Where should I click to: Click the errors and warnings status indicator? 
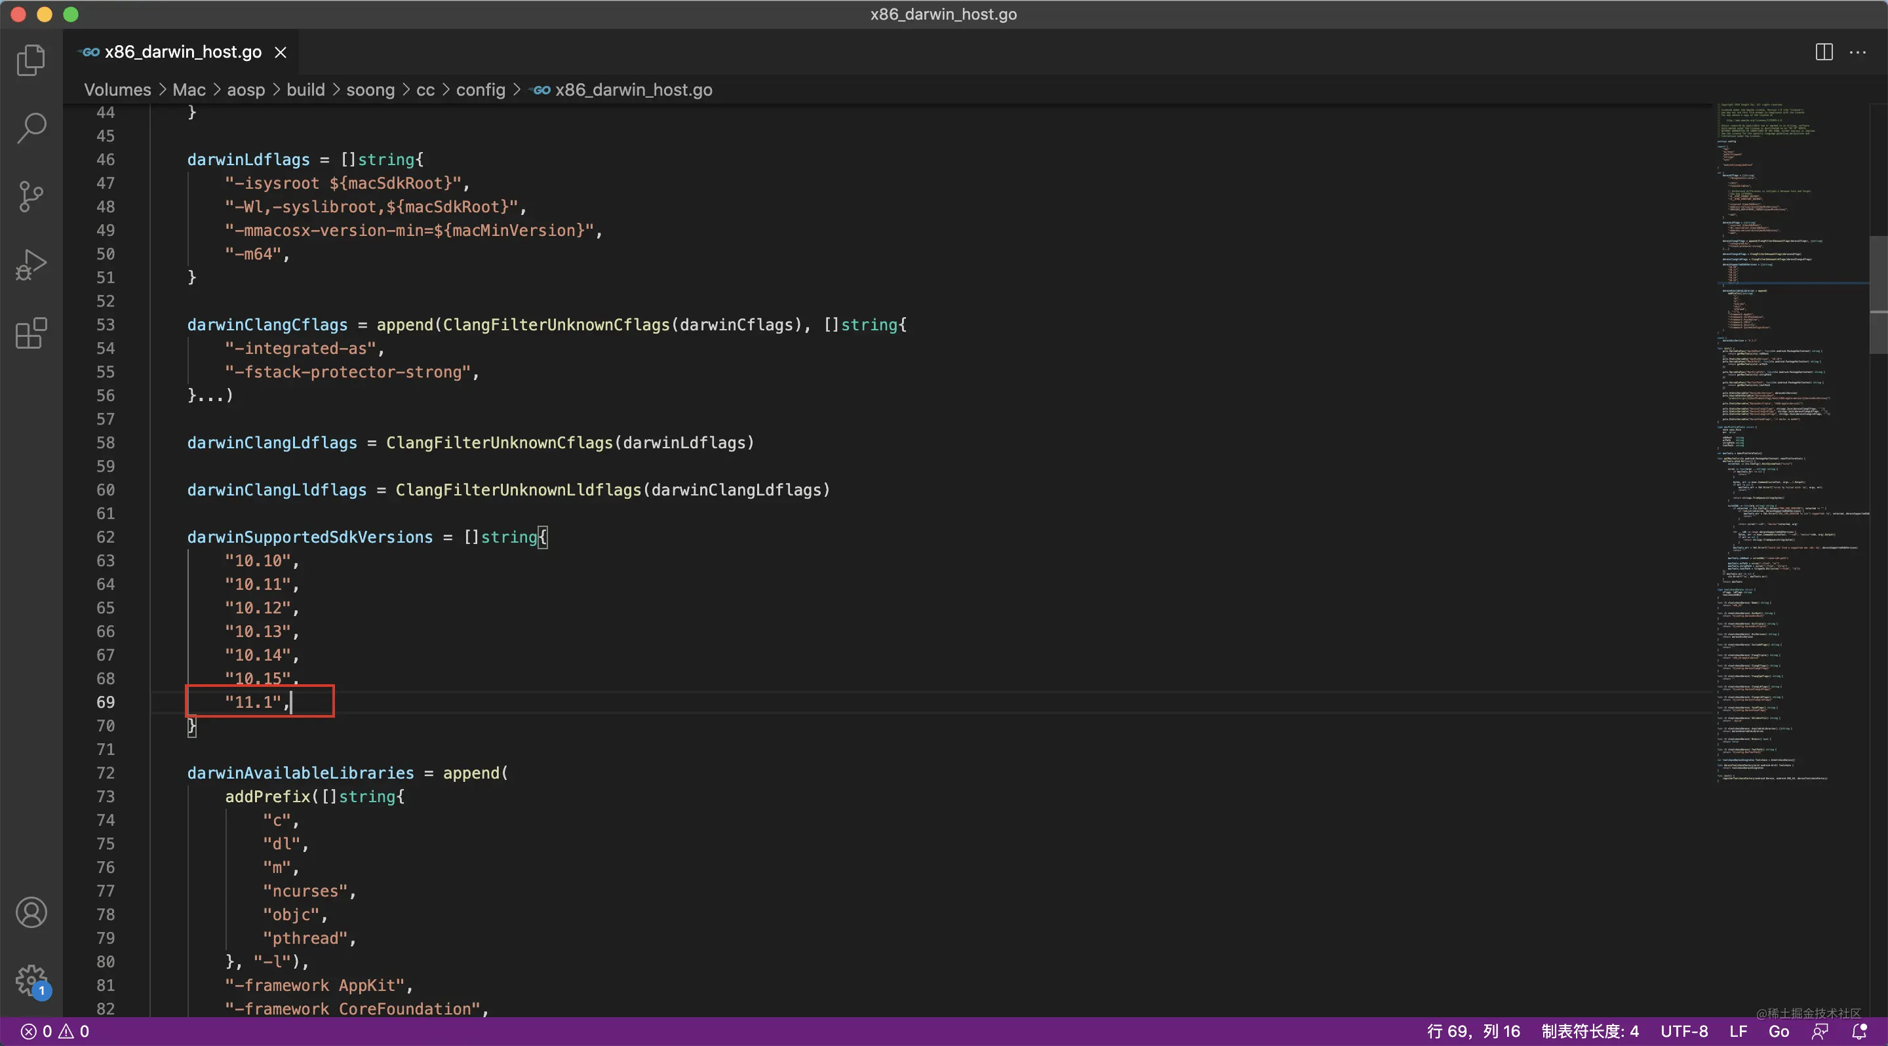point(55,1032)
